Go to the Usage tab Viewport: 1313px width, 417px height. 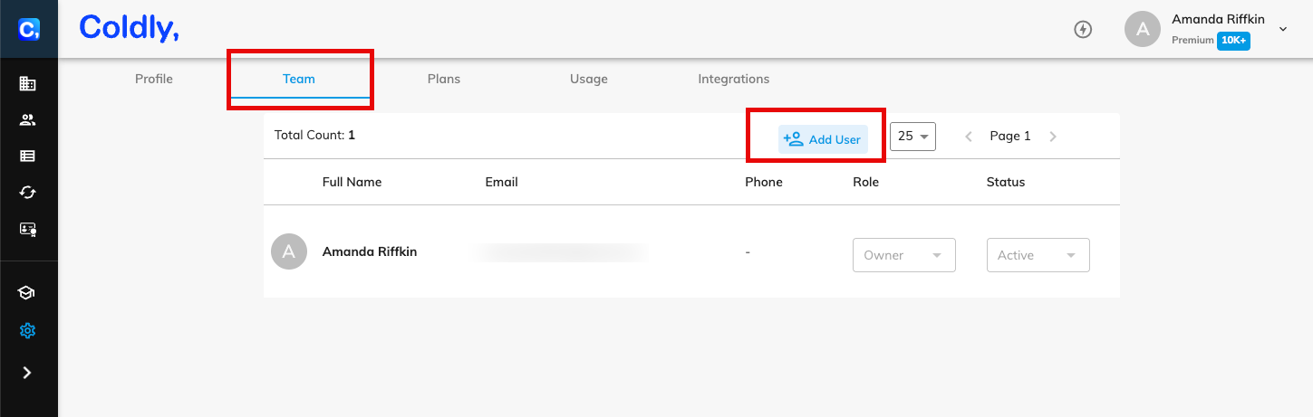589,79
